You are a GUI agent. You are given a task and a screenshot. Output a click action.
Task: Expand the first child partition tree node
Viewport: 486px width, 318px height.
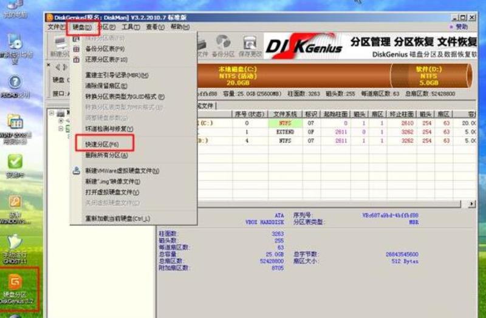coord(61,121)
